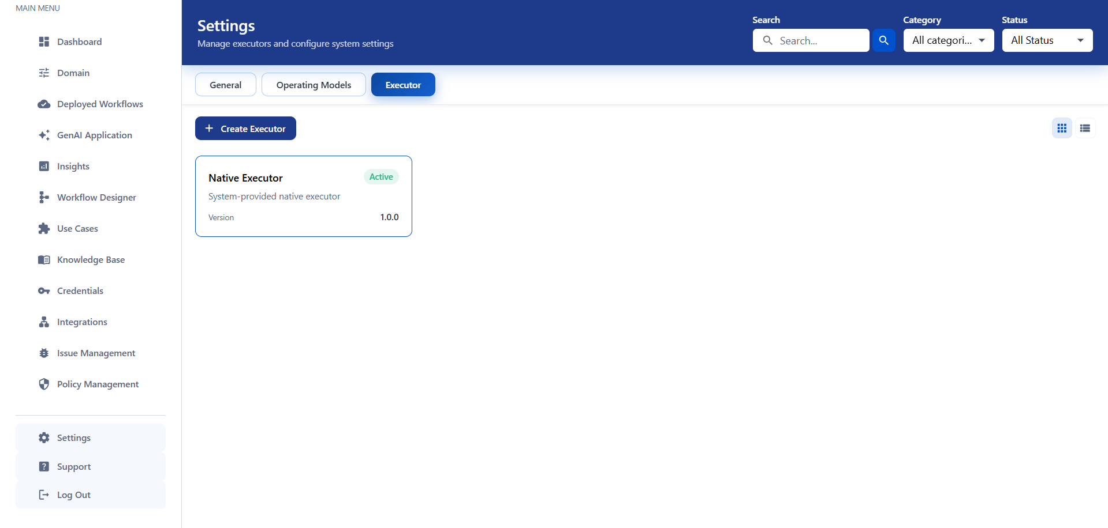
Task: Open the Native Executor card
Action: [x=303, y=196]
